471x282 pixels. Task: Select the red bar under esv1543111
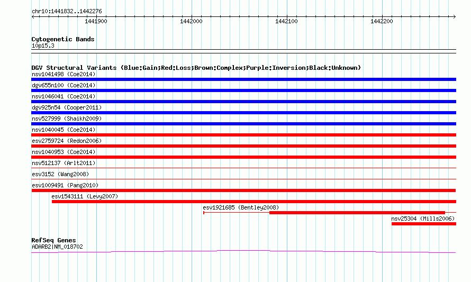[x=254, y=202]
